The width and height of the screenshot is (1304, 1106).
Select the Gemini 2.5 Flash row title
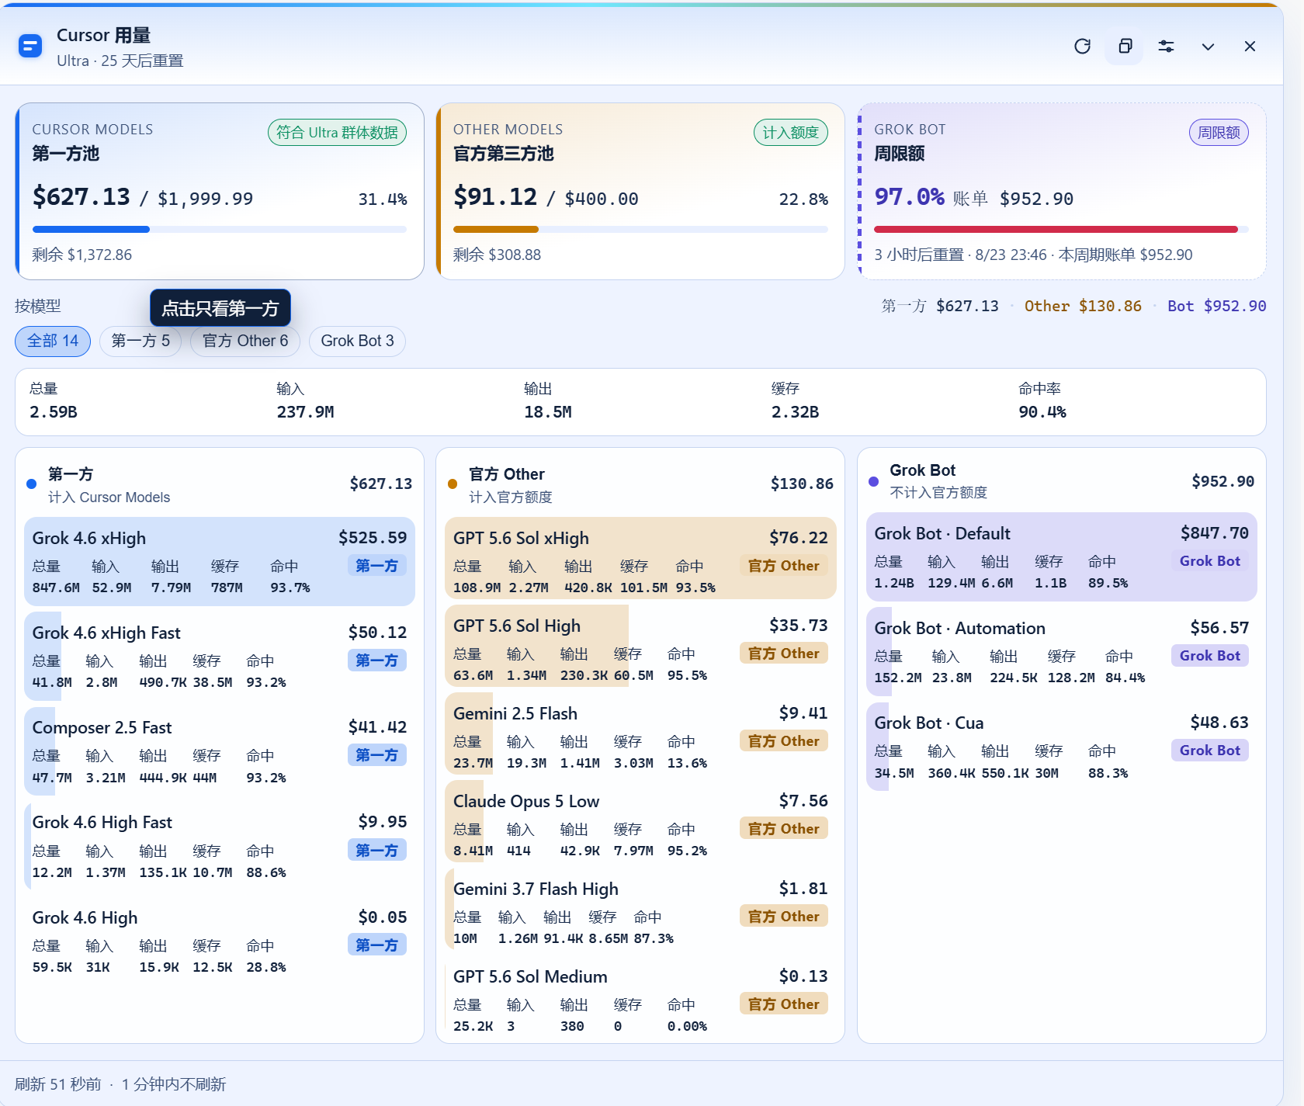click(x=515, y=713)
